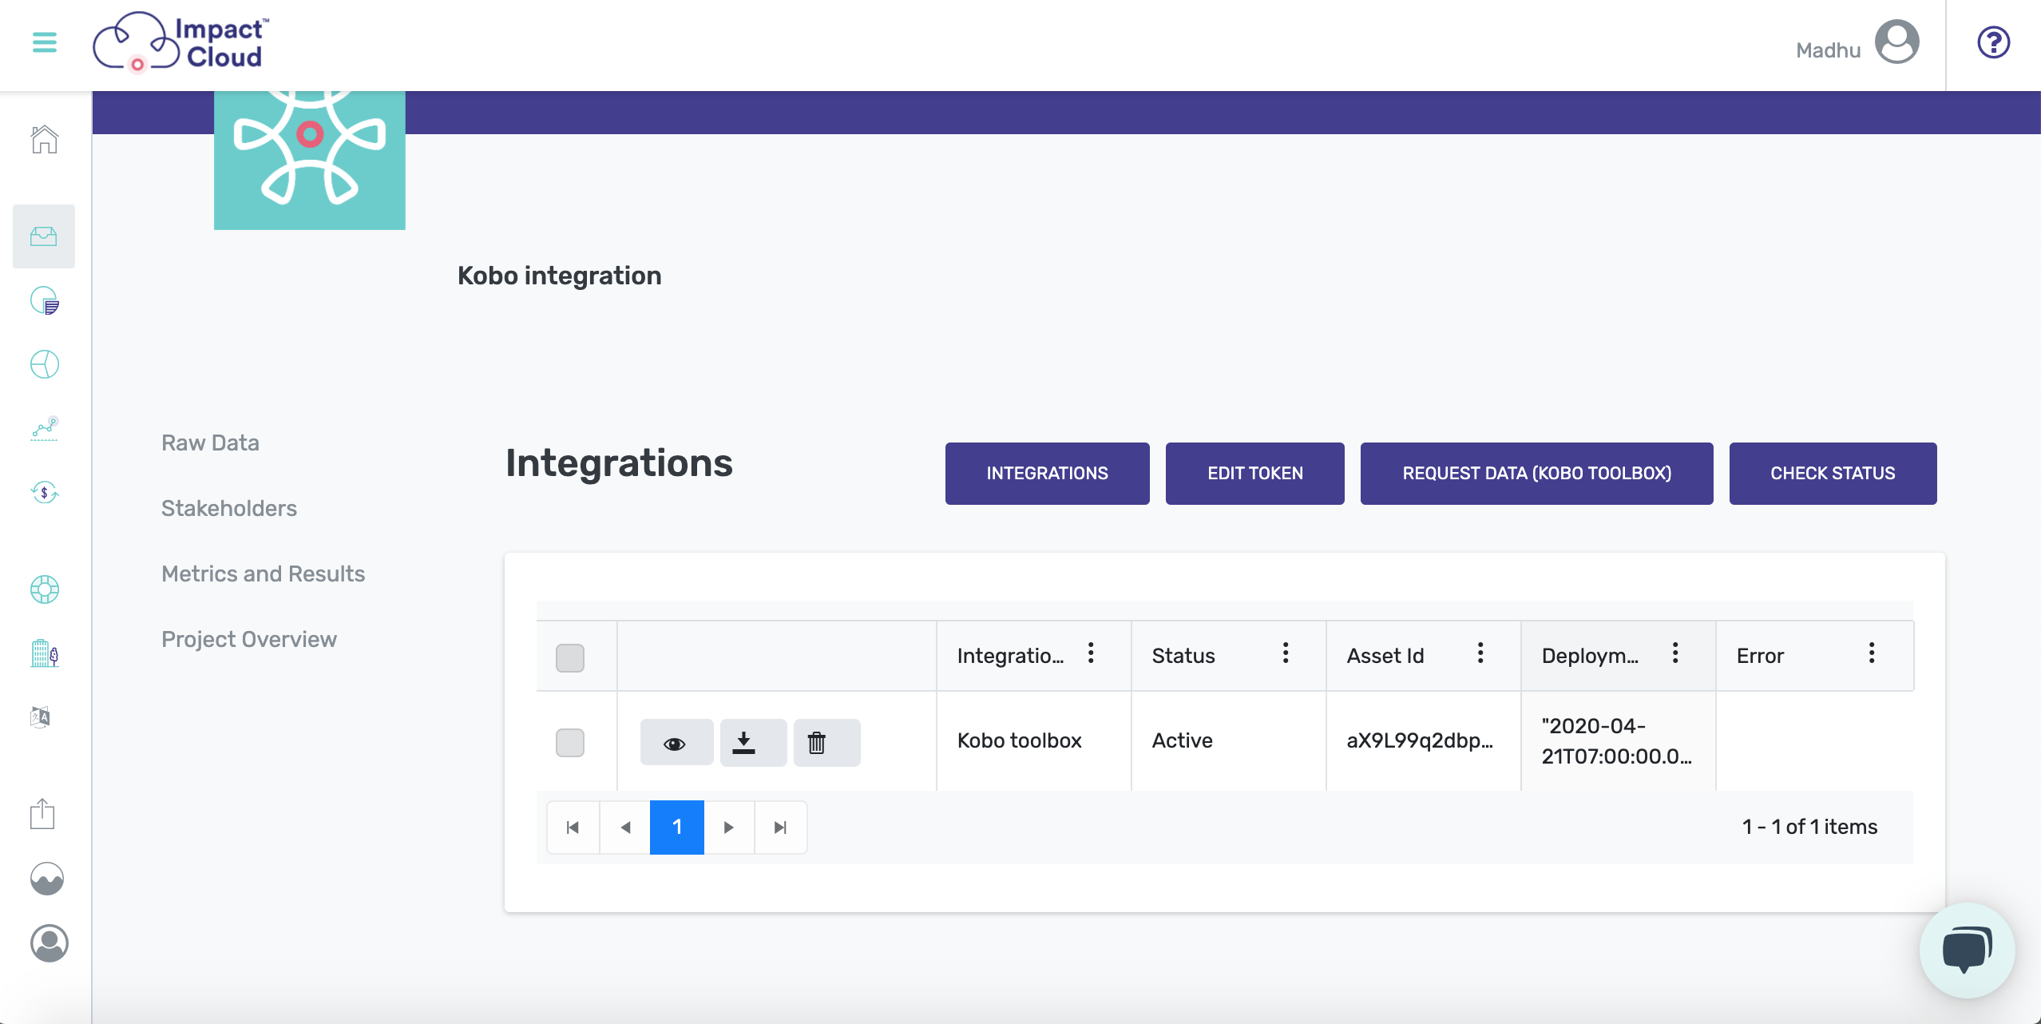
Task: Click the CHECK STATUS button
Action: (x=1833, y=474)
